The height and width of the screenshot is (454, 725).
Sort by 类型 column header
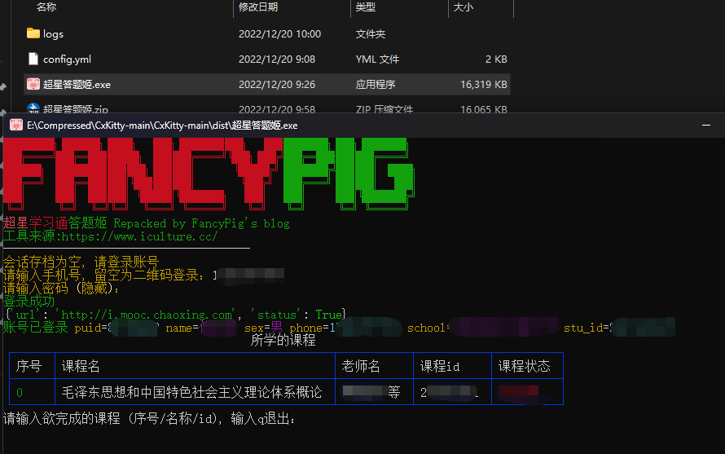click(365, 7)
